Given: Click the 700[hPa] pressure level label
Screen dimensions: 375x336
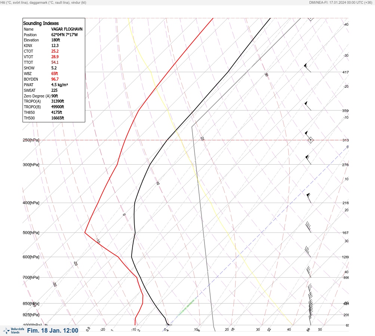Looking at the screenshot, I should pos(31,277).
